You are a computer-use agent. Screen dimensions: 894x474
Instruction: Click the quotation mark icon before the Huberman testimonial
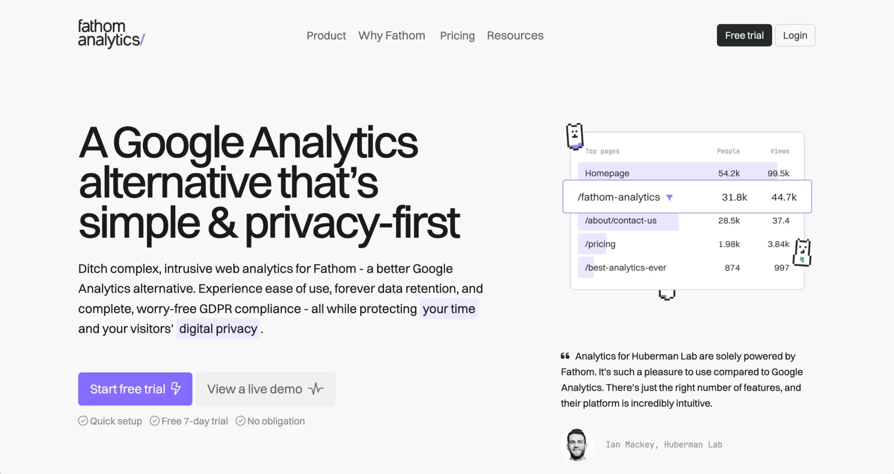[x=564, y=356]
